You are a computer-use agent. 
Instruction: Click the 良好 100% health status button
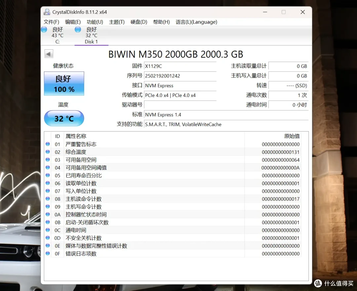pyautogui.click(x=64, y=84)
